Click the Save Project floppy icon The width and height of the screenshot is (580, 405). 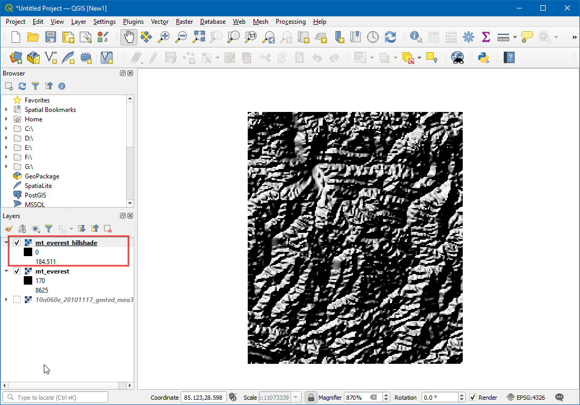pyautogui.click(x=50, y=37)
